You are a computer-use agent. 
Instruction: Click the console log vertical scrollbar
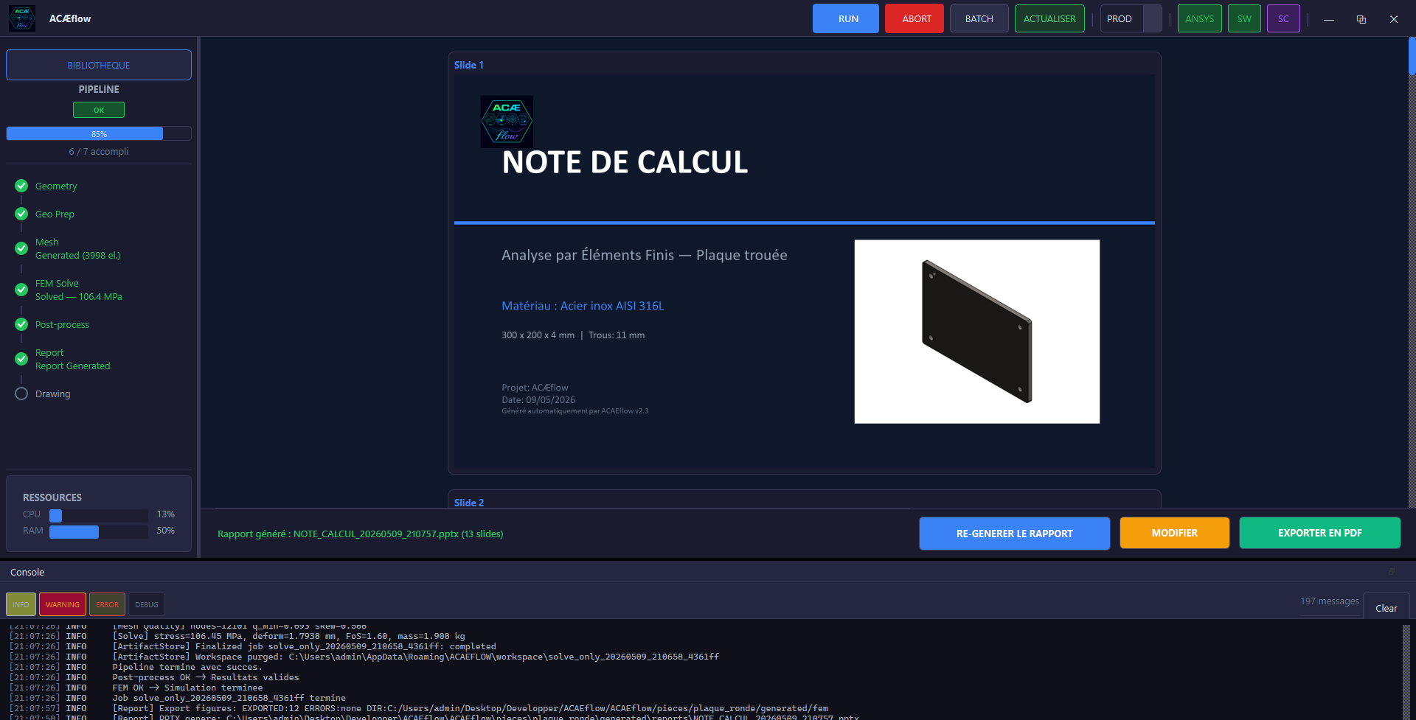pos(1406,671)
